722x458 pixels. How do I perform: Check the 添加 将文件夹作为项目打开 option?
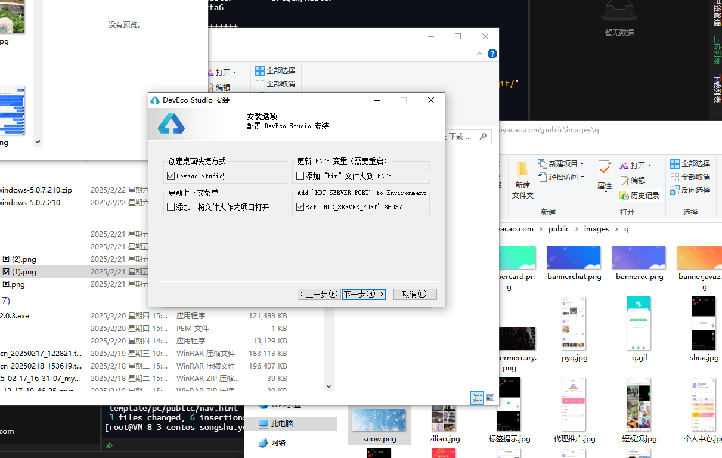[170, 205]
